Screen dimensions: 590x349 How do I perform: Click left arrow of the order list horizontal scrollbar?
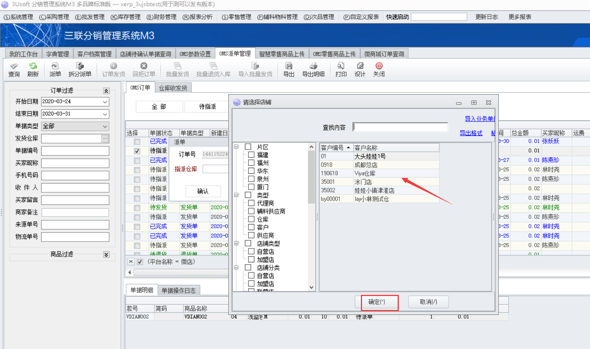(130, 273)
